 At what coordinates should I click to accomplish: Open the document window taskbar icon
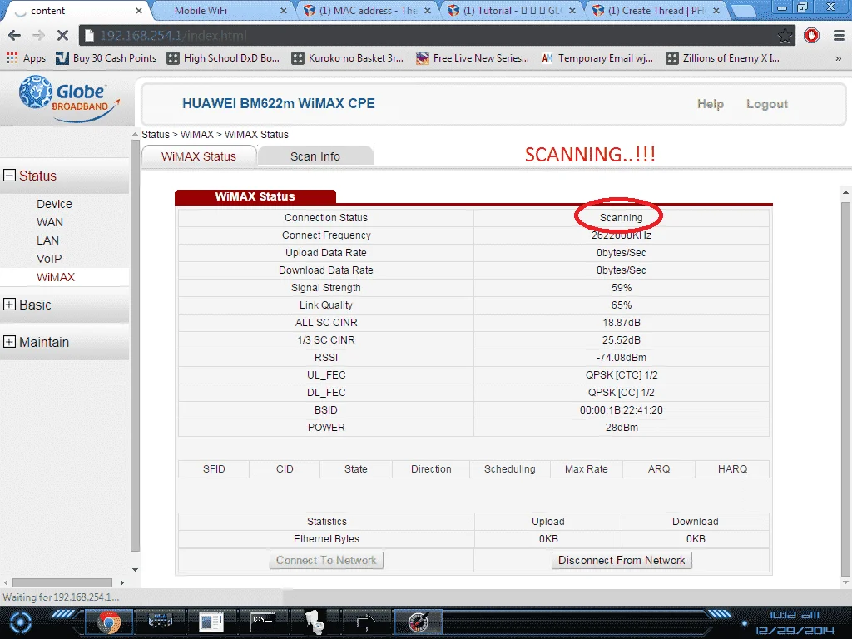click(x=211, y=622)
